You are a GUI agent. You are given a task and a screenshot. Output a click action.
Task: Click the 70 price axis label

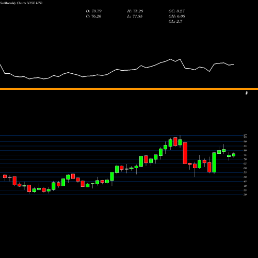(245, 159)
